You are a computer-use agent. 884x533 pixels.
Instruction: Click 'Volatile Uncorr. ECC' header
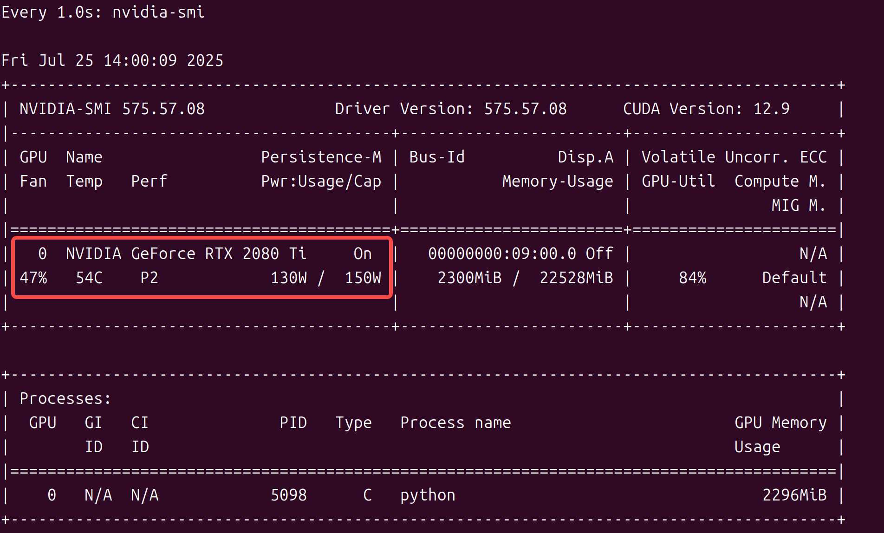tap(734, 157)
